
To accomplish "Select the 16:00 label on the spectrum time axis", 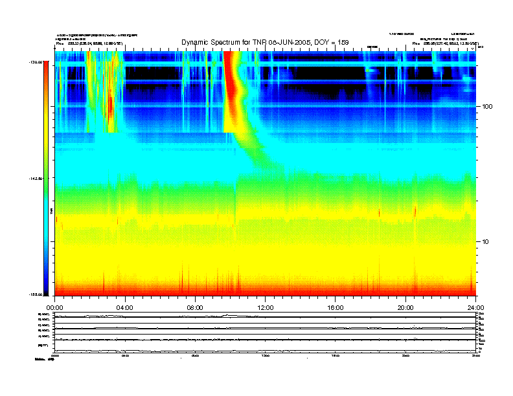I will [336, 308].
